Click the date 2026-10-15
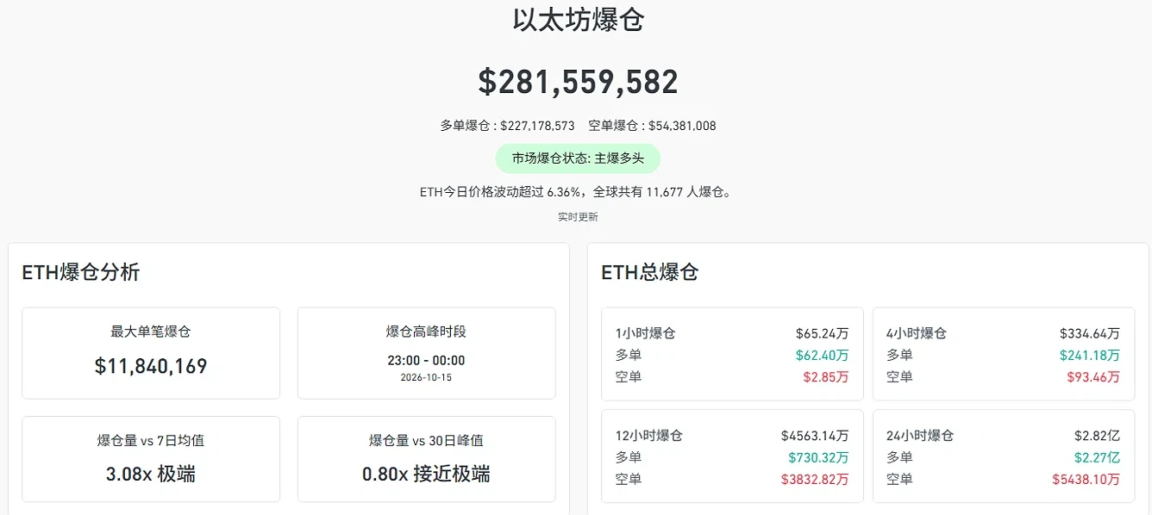The height and width of the screenshot is (515, 1152). click(x=426, y=377)
